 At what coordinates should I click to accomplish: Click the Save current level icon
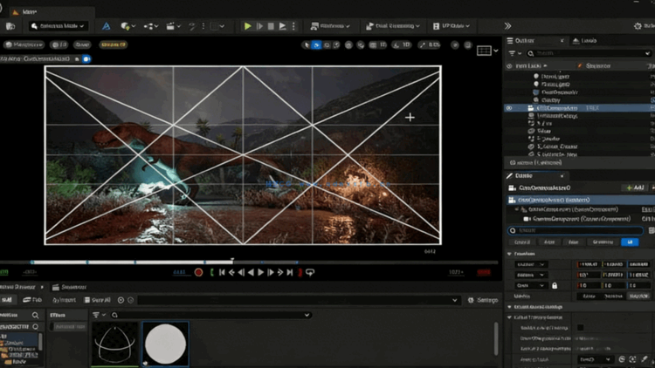[10, 26]
